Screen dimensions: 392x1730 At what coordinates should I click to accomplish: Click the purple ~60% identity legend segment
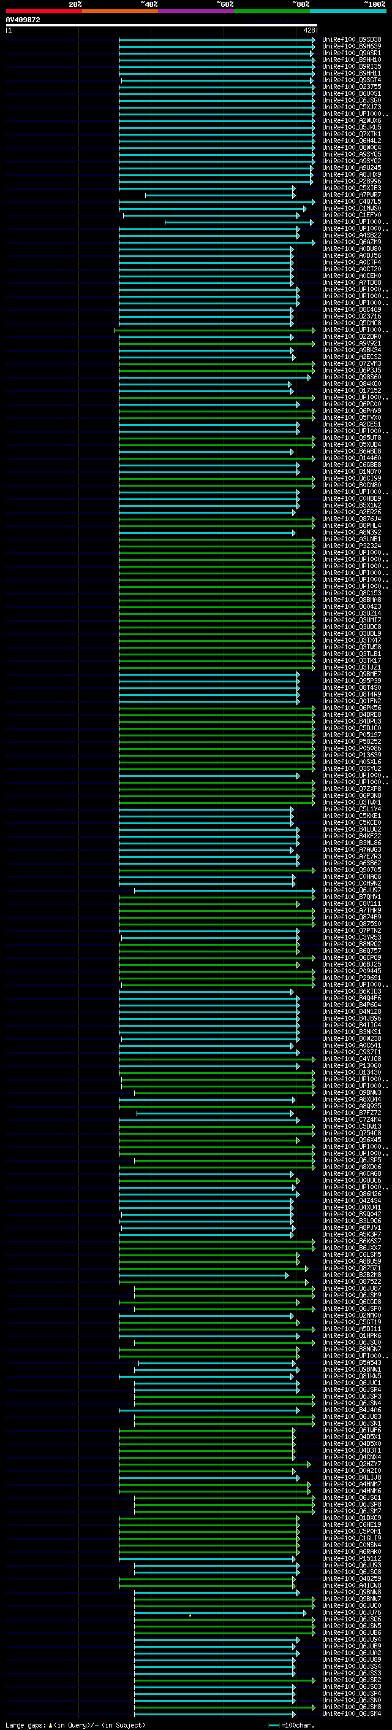195,11
